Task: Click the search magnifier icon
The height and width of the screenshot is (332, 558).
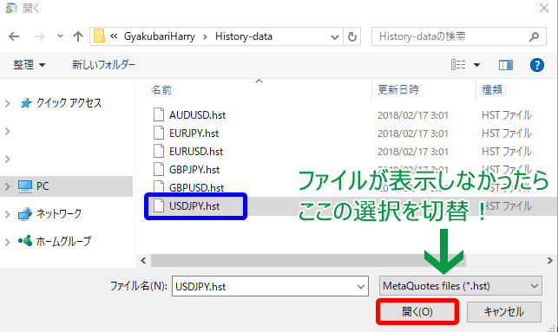Action: coord(535,36)
